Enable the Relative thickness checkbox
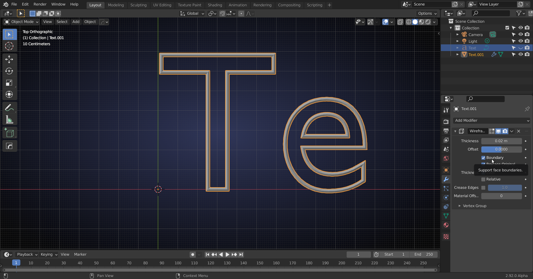 [x=483, y=179]
